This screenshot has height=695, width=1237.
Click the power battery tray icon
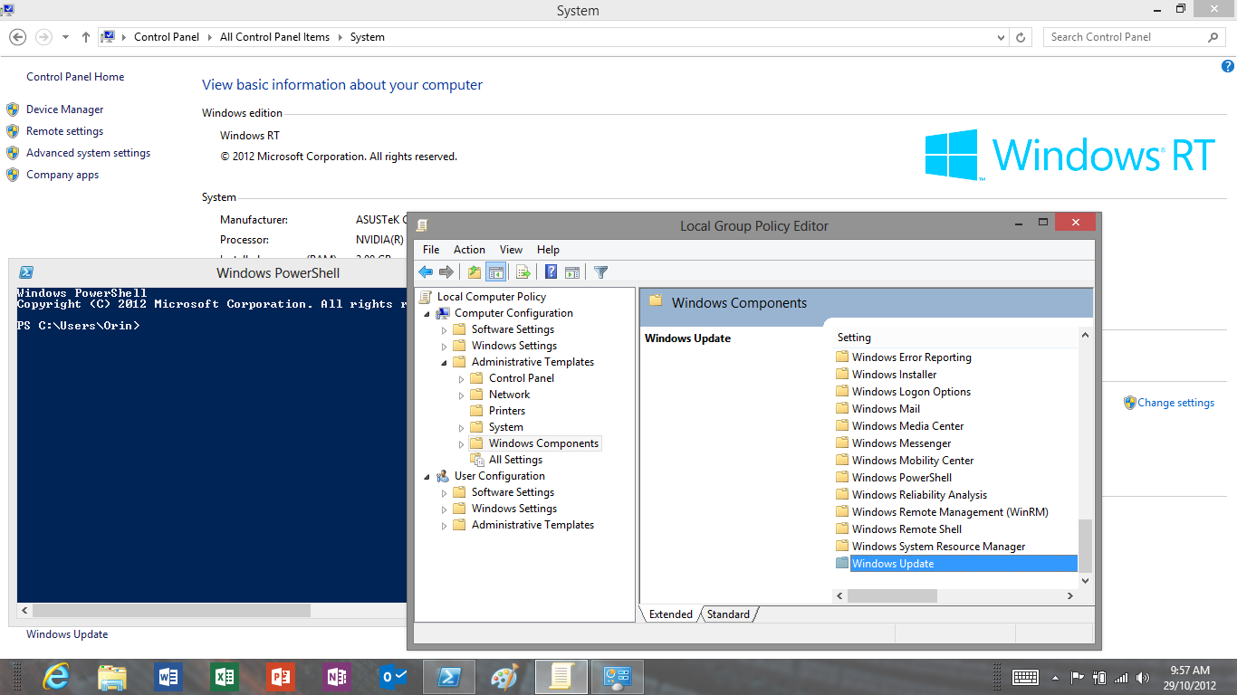coord(1099,677)
